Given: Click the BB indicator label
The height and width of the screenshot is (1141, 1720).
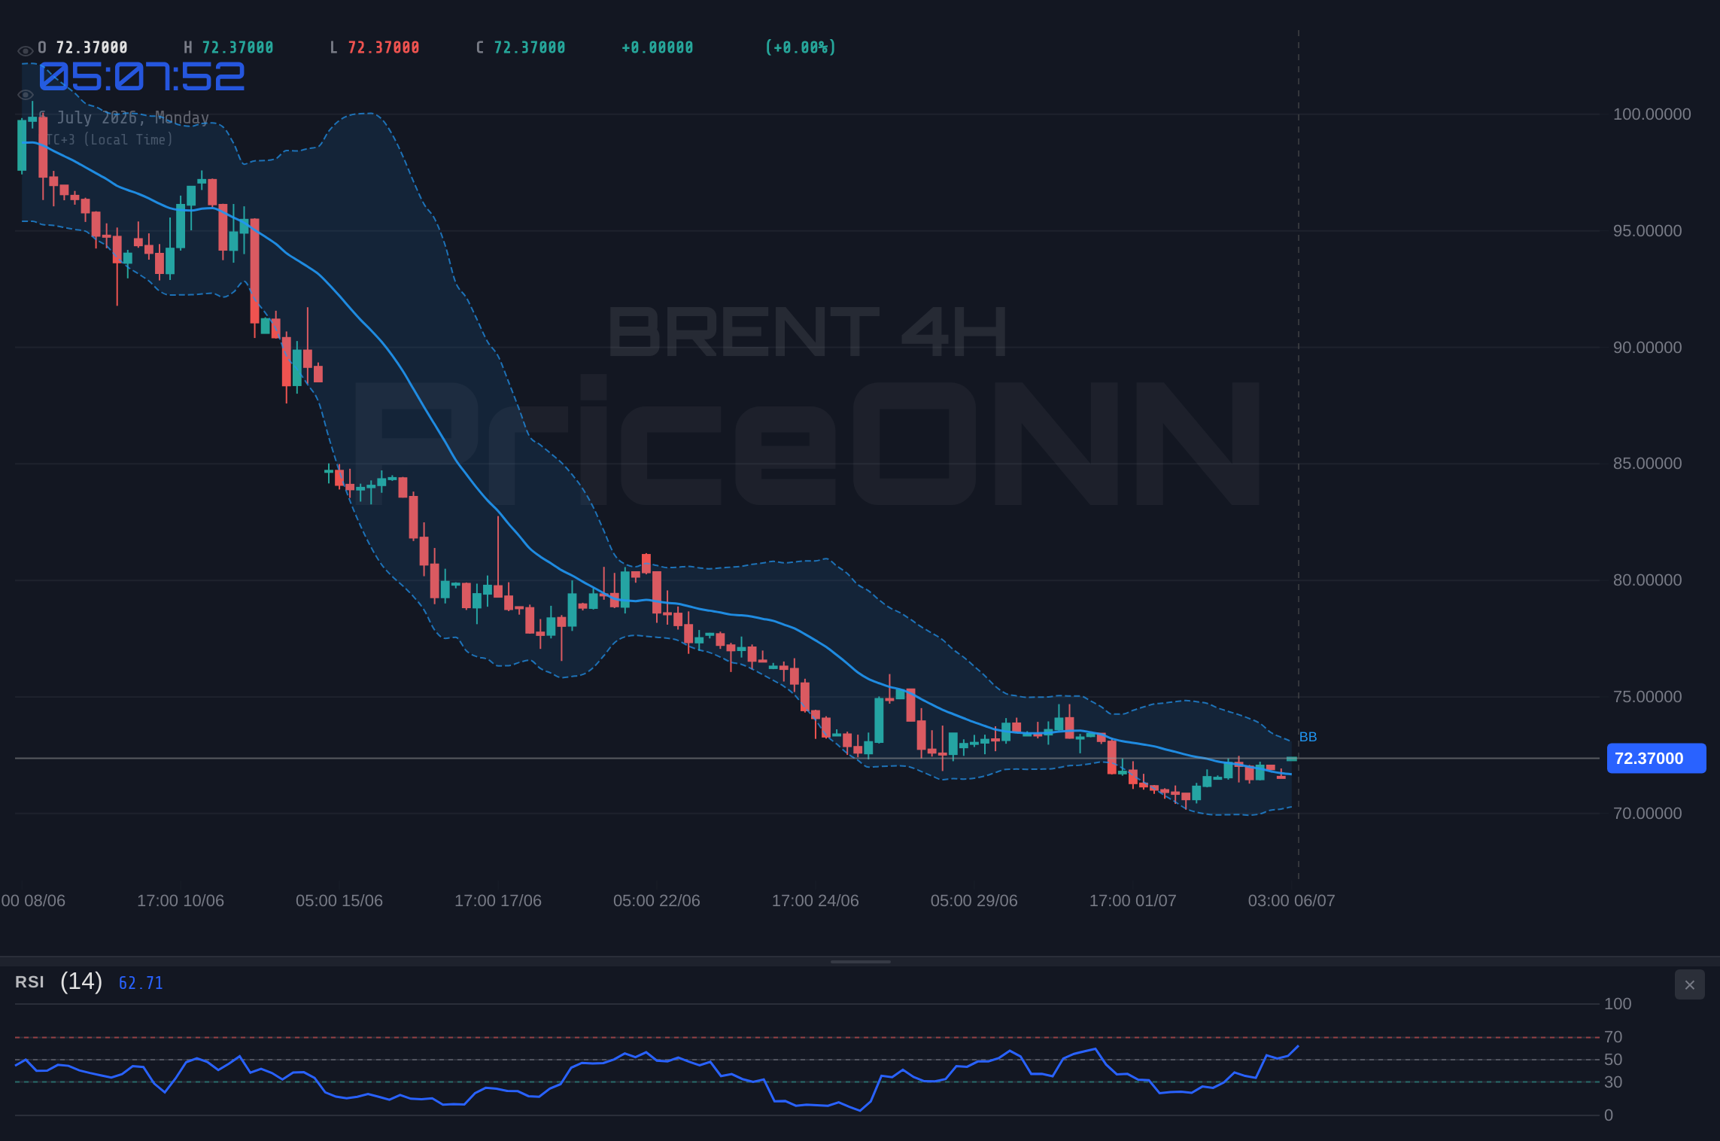Looking at the screenshot, I should (x=1308, y=737).
